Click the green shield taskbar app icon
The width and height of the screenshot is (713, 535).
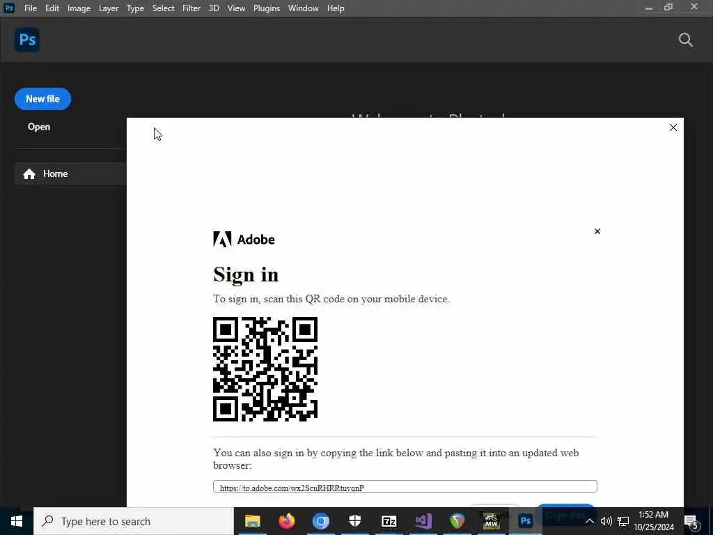click(x=457, y=521)
